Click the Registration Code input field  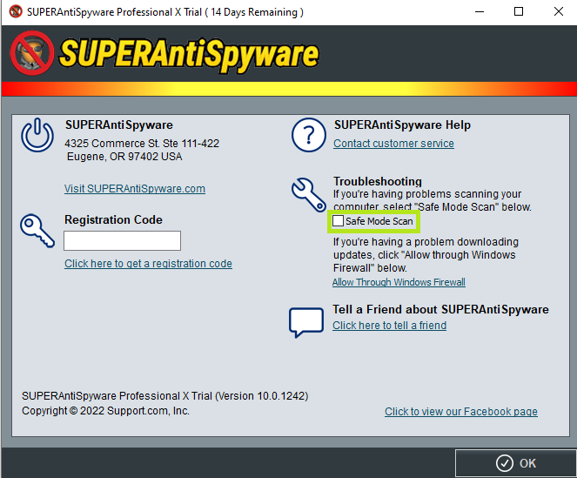pyautogui.click(x=122, y=240)
